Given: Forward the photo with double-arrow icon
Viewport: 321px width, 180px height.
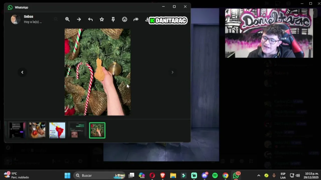Looking at the screenshot, I should (136, 19).
